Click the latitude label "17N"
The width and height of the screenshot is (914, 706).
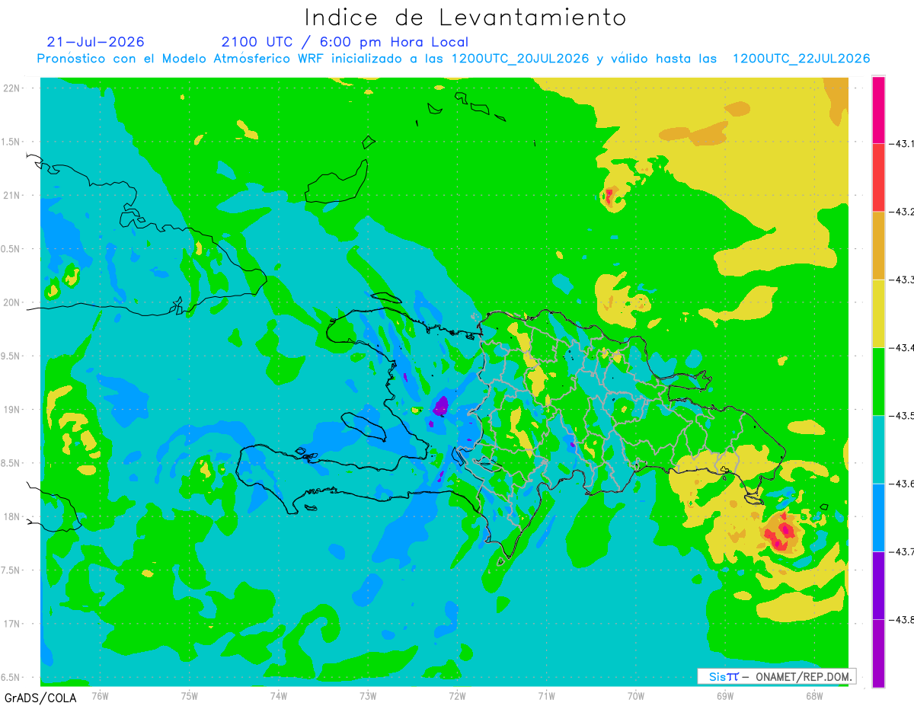[x=13, y=624]
